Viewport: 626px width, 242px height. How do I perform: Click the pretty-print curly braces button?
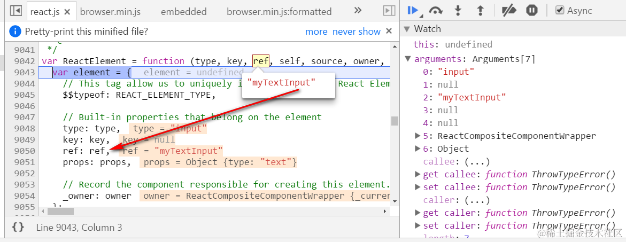click(18, 227)
